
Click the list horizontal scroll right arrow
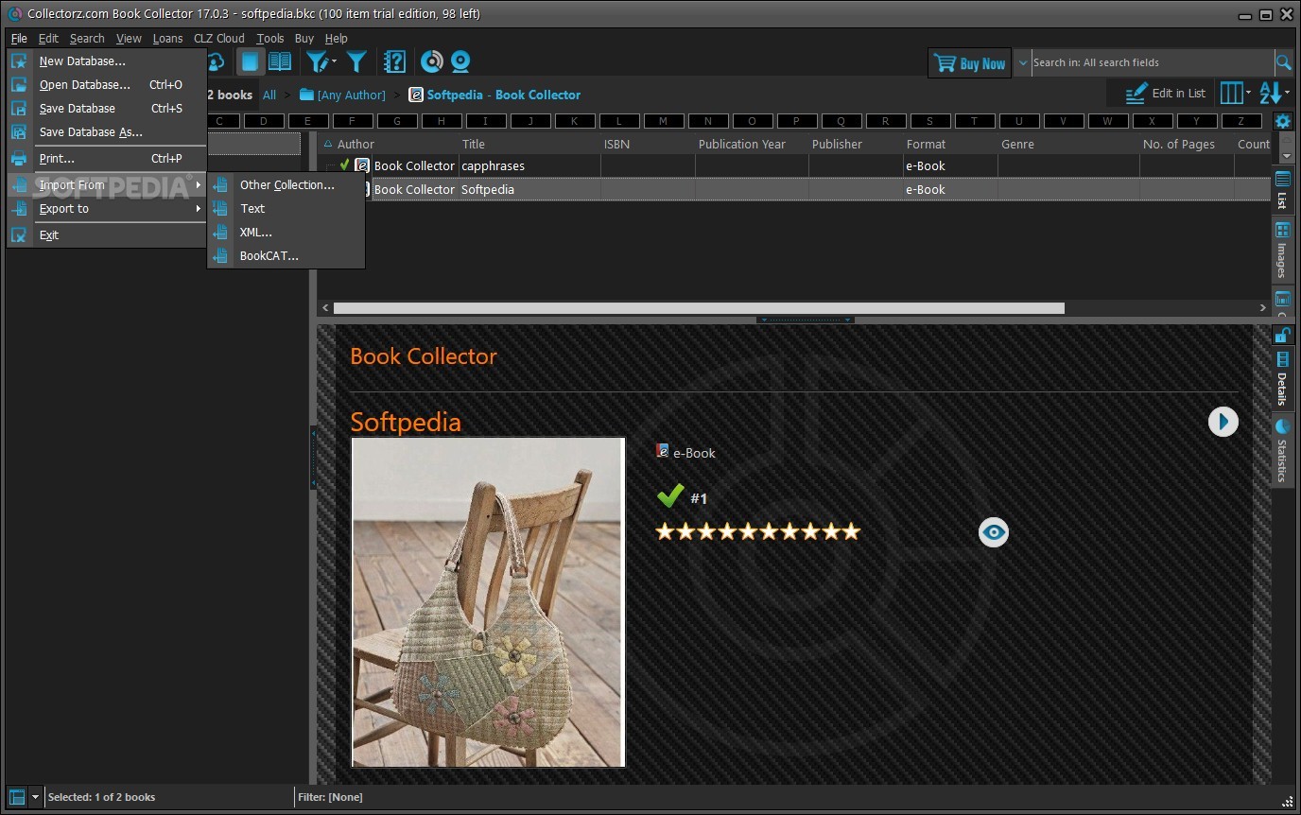pyautogui.click(x=1262, y=308)
